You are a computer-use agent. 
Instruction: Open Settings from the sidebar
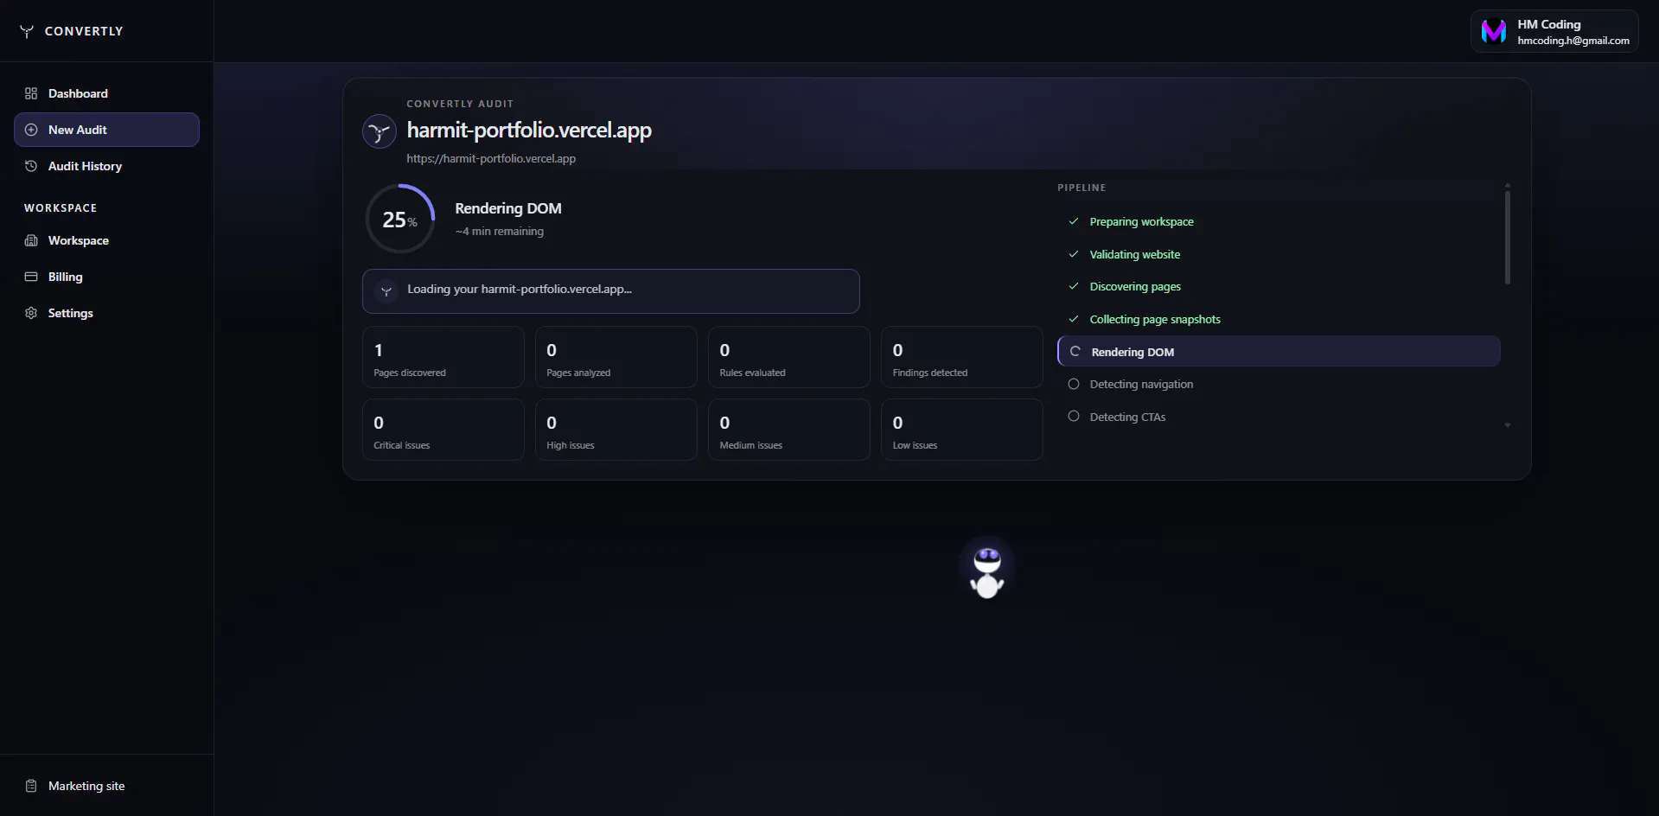(x=106, y=313)
